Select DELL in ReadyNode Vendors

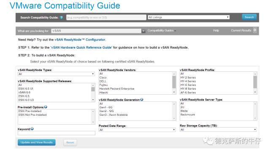[x=103, y=81]
